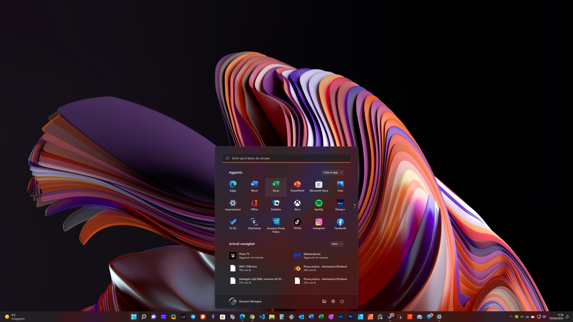Click Power button in Start menu
This screenshot has width=573, height=322.
click(x=342, y=301)
